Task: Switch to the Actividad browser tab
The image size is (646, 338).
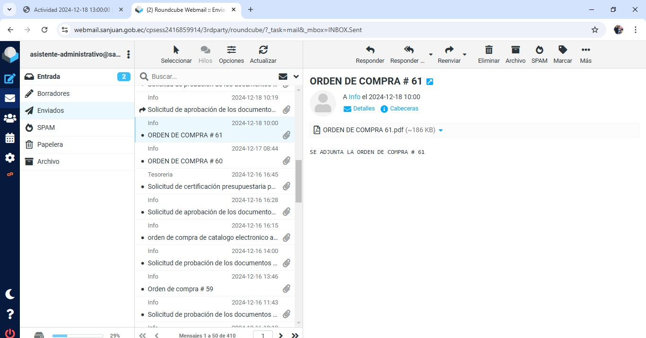Action: point(71,9)
